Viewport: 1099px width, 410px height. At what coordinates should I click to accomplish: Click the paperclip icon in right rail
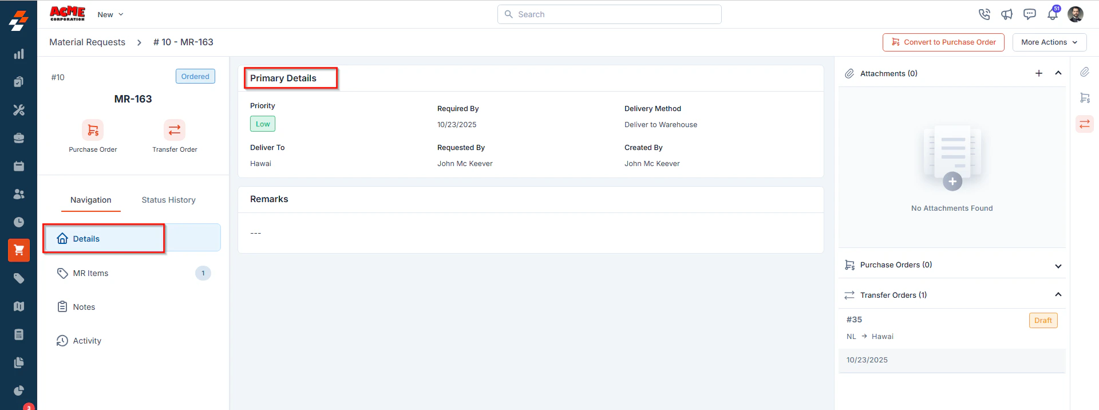(1085, 72)
